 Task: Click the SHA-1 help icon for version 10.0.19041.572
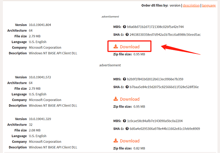[127, 87]
